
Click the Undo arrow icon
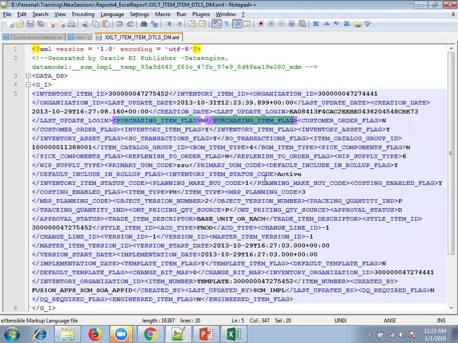coord(119,24)
